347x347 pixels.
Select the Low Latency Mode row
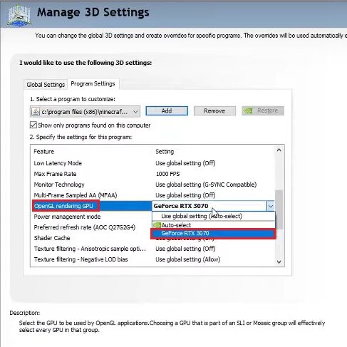[x=152, y=163]
